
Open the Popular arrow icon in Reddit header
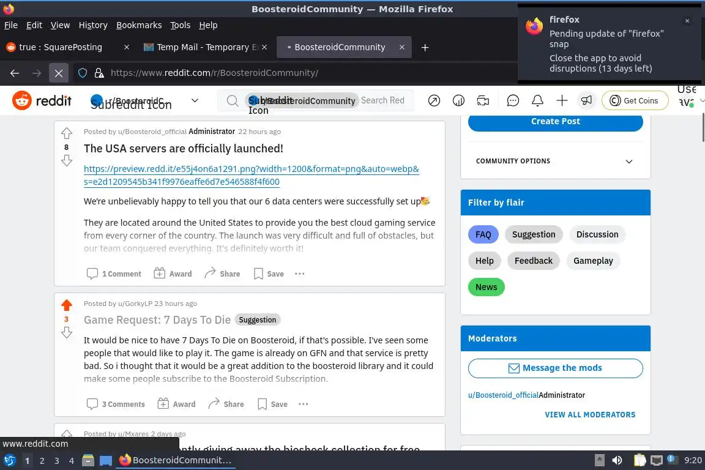pos(434,101)
